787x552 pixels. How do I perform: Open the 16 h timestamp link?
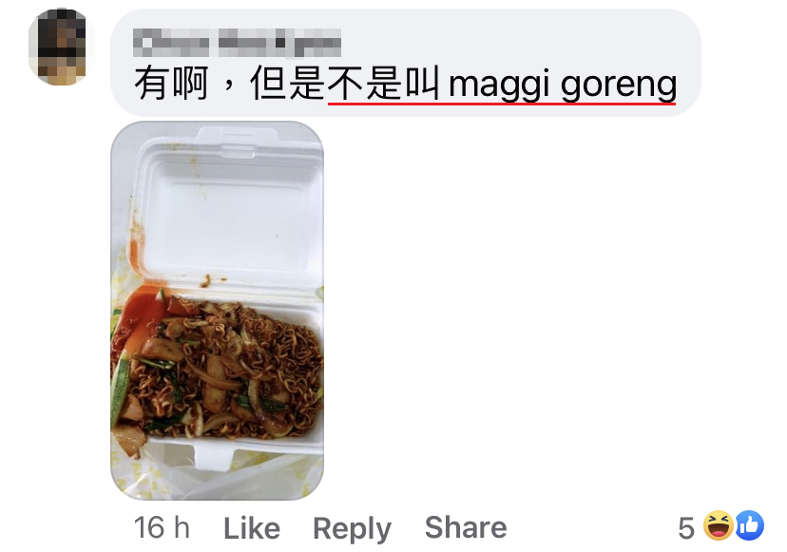pyautogui.click(x=162, y=528)
